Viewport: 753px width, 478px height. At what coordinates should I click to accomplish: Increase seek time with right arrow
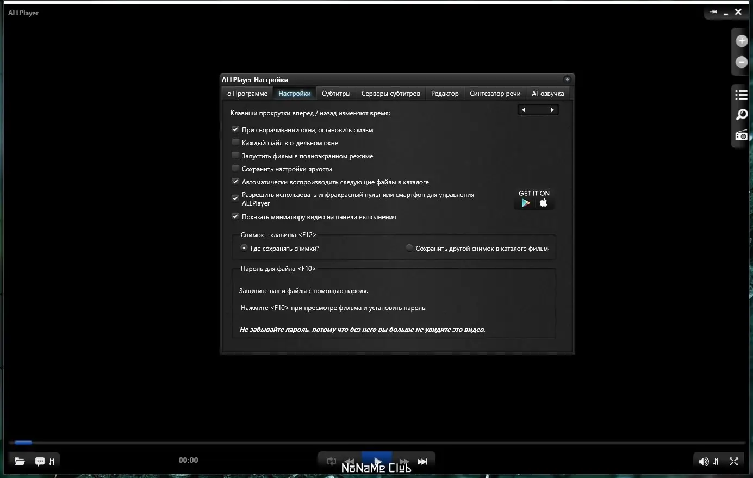point(552,110)
